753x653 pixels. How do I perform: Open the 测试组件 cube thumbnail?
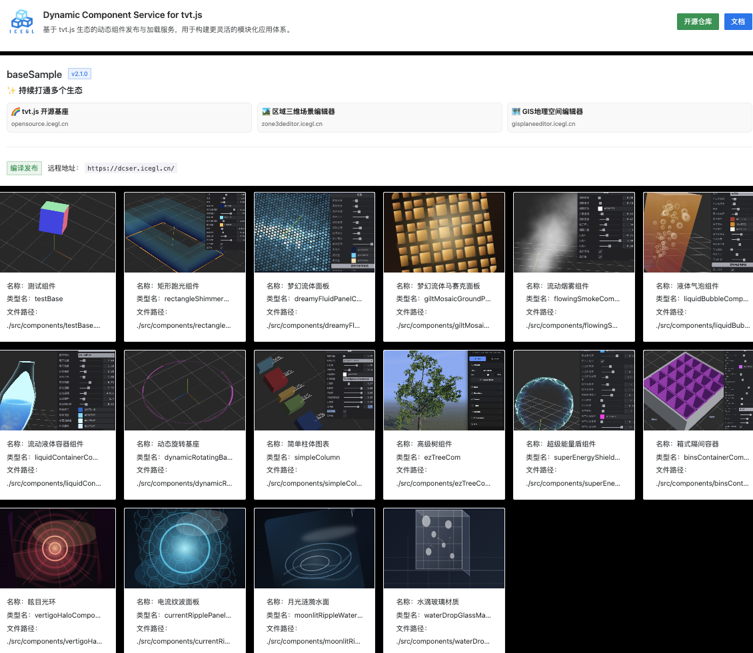[58, 233]
